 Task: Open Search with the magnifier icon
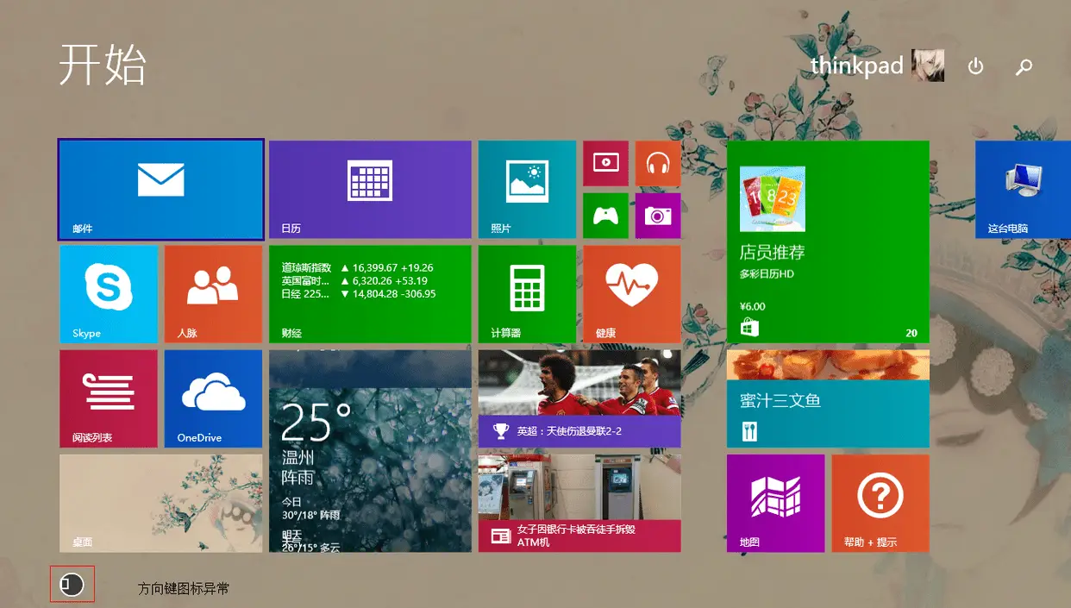1023,66
